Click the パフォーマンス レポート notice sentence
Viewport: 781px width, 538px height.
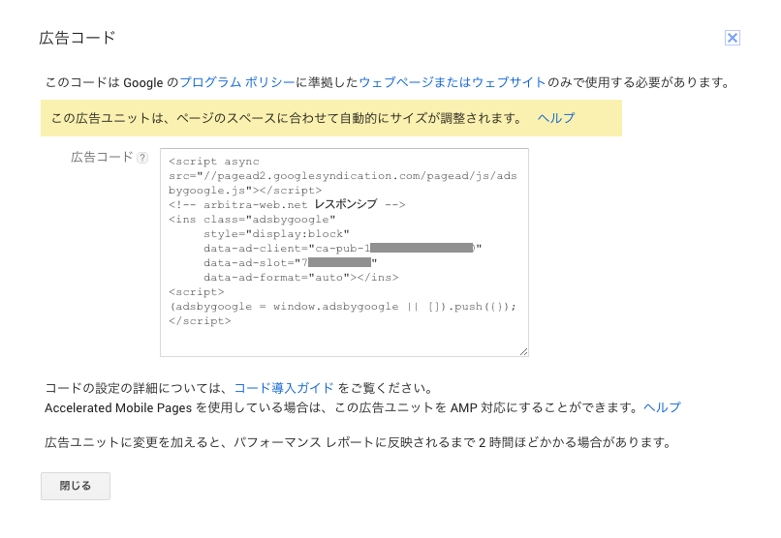point(359,442)
